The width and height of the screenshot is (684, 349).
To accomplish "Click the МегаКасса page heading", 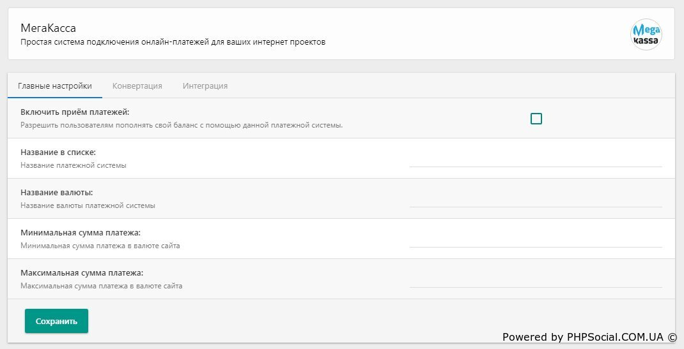I will pyautogui.click(x=49, y=28).
